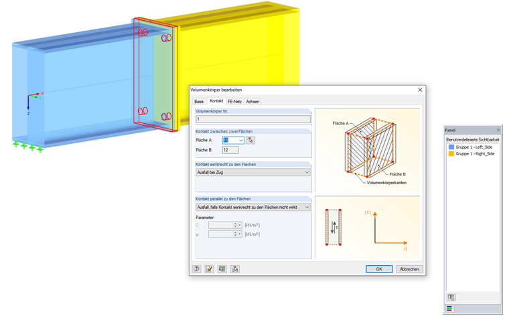
Task: Select the color stripes tab icon in Panel
Action: (x=449, y=309)
